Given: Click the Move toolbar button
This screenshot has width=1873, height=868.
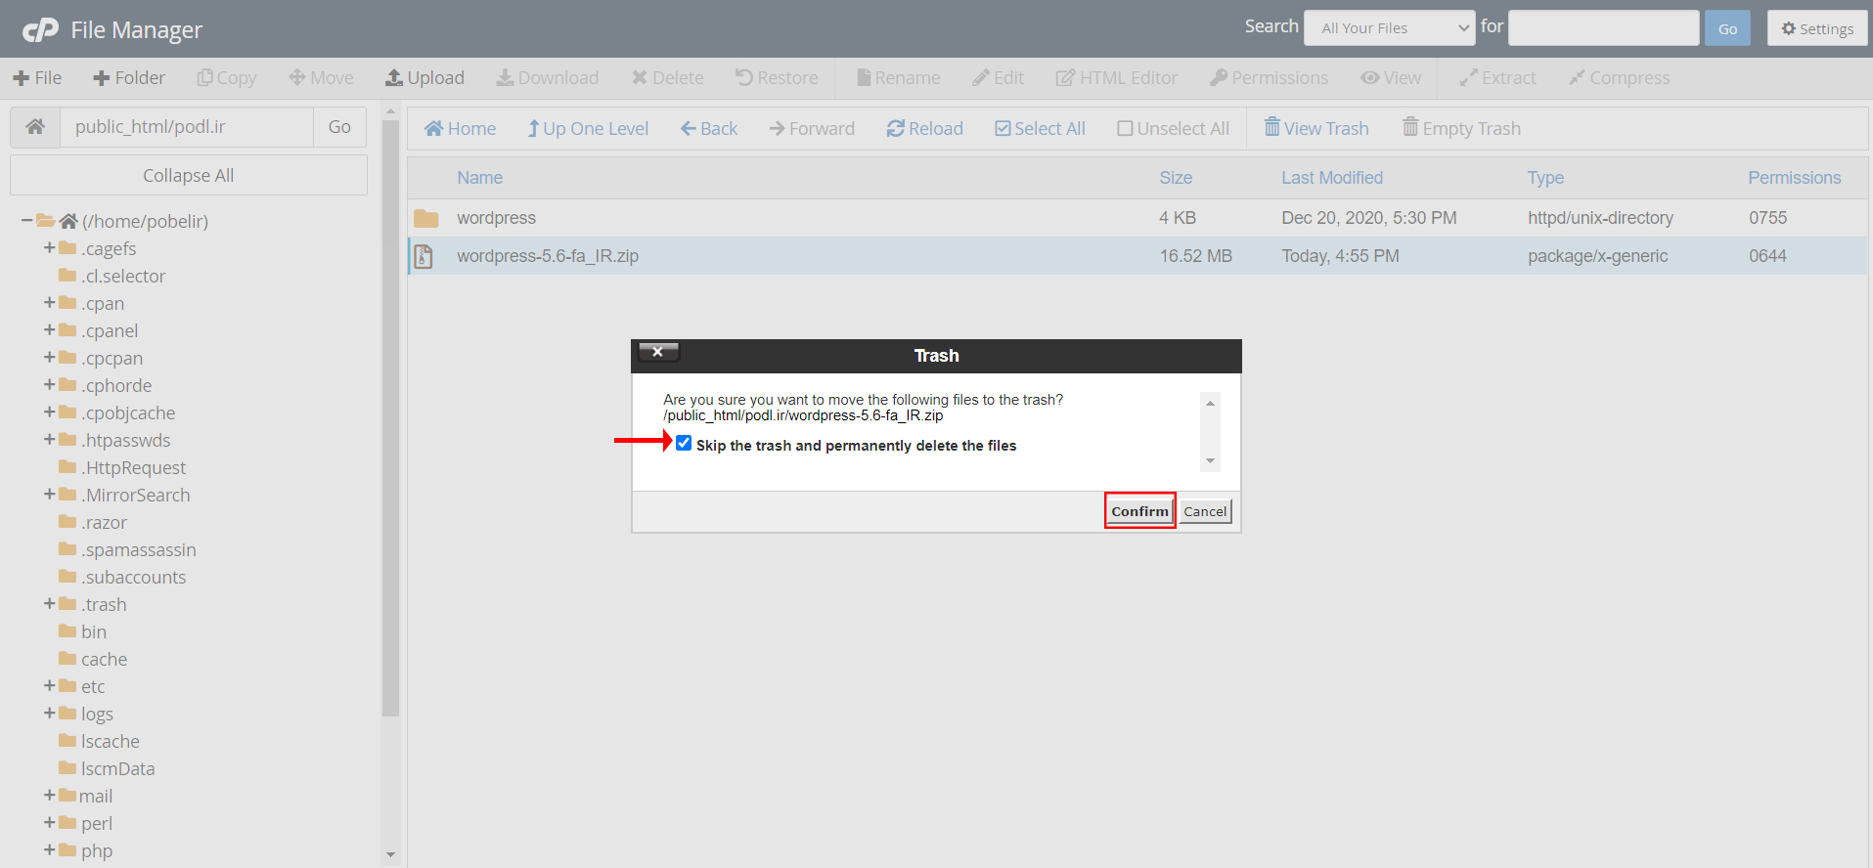Looking at the screenshot, I should coord(322,78).
